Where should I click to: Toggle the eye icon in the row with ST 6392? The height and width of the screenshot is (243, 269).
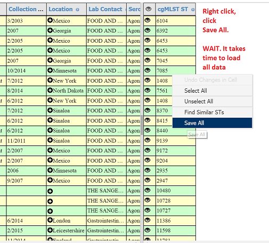click(x=148, y=30)
